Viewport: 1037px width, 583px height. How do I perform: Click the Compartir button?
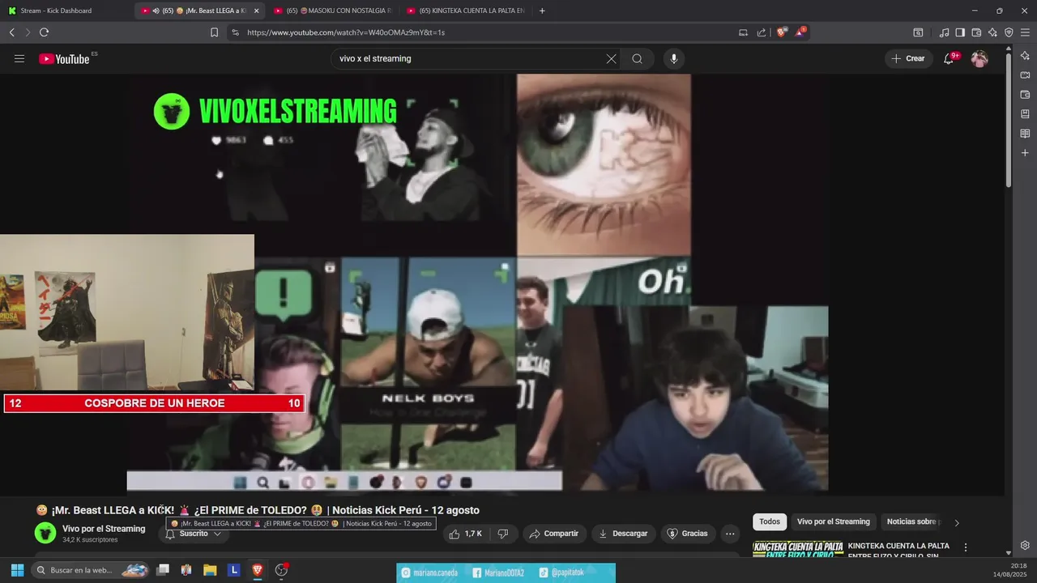[554, 534]
